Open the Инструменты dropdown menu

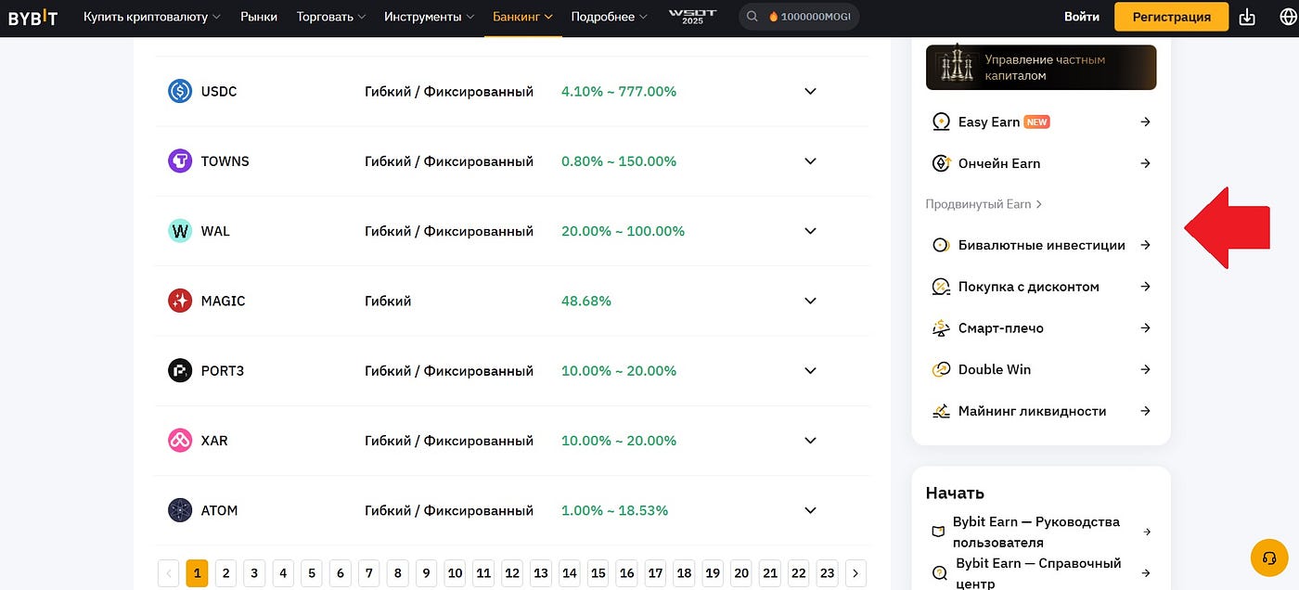coord(422,16)
